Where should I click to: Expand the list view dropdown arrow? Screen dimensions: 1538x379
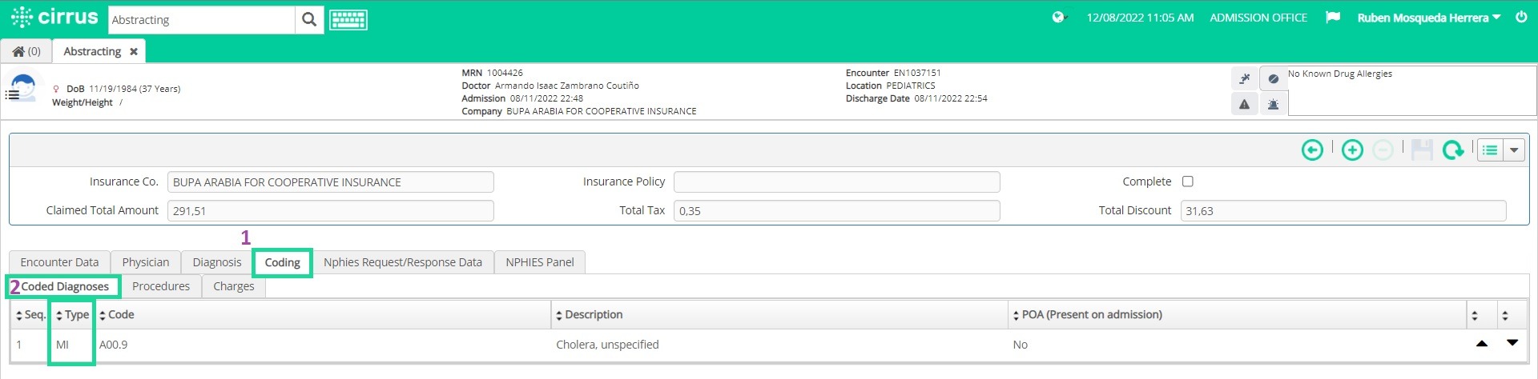pyautogui.click(x=1514, y=150)
